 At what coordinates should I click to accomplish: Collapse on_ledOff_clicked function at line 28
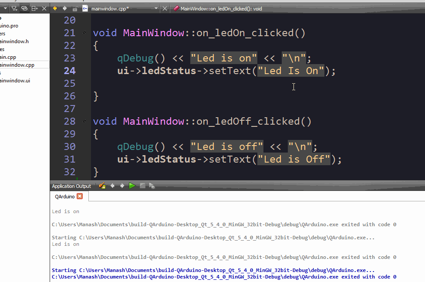point(84,121)
